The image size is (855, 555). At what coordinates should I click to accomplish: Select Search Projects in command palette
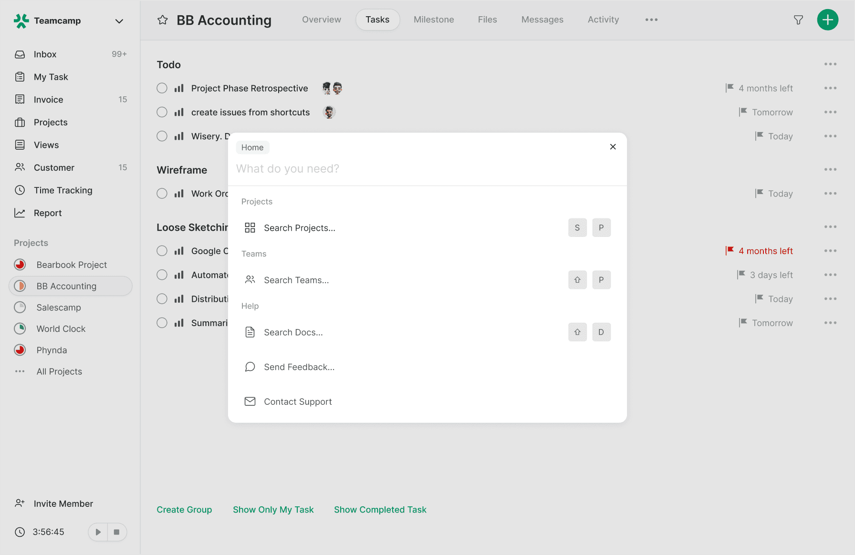click(x=299, y=228)
